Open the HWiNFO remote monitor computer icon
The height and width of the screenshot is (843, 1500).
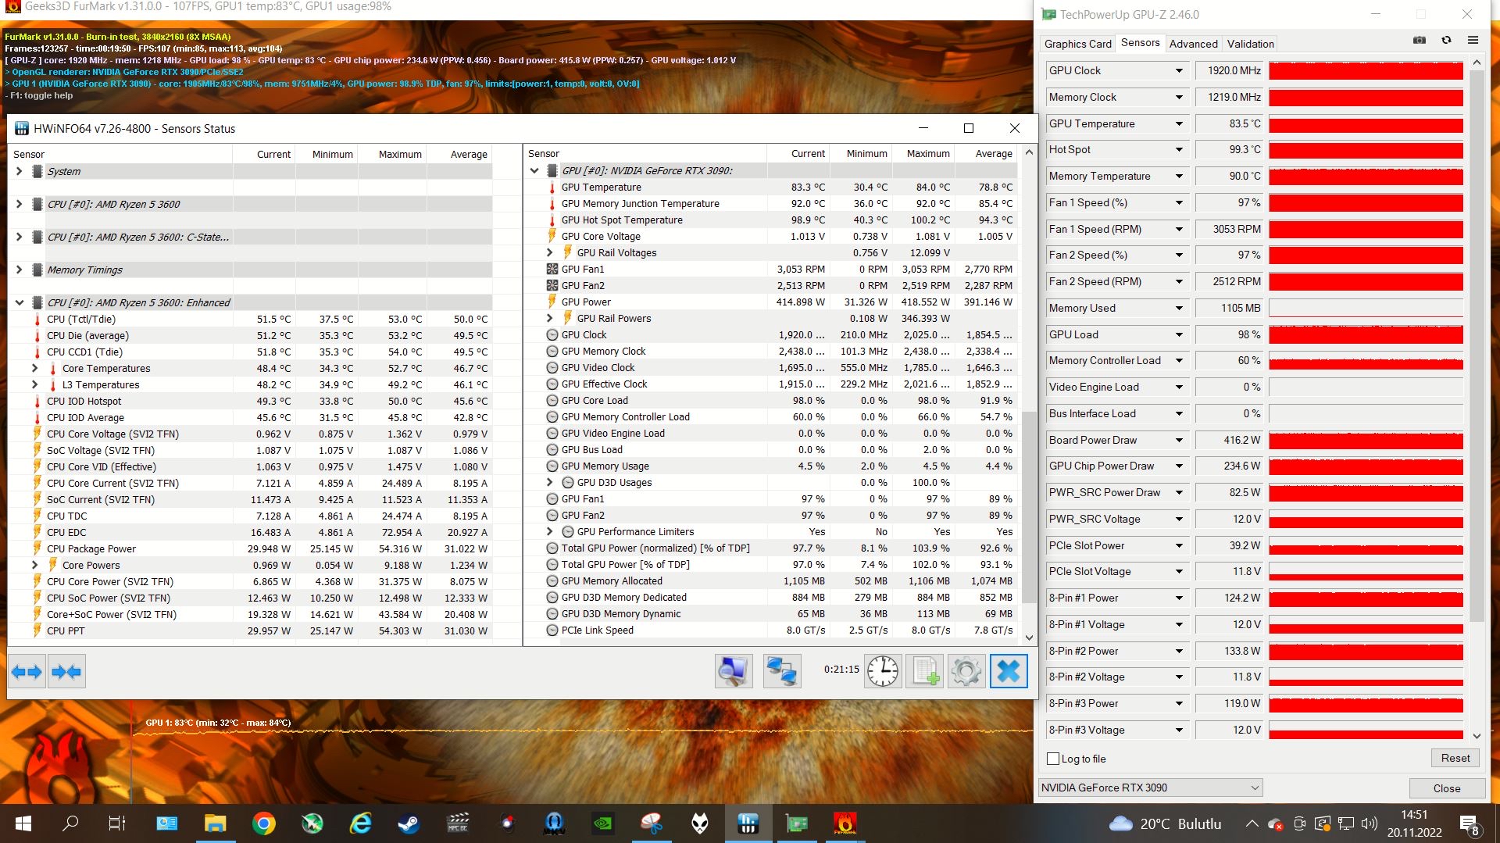734,671
